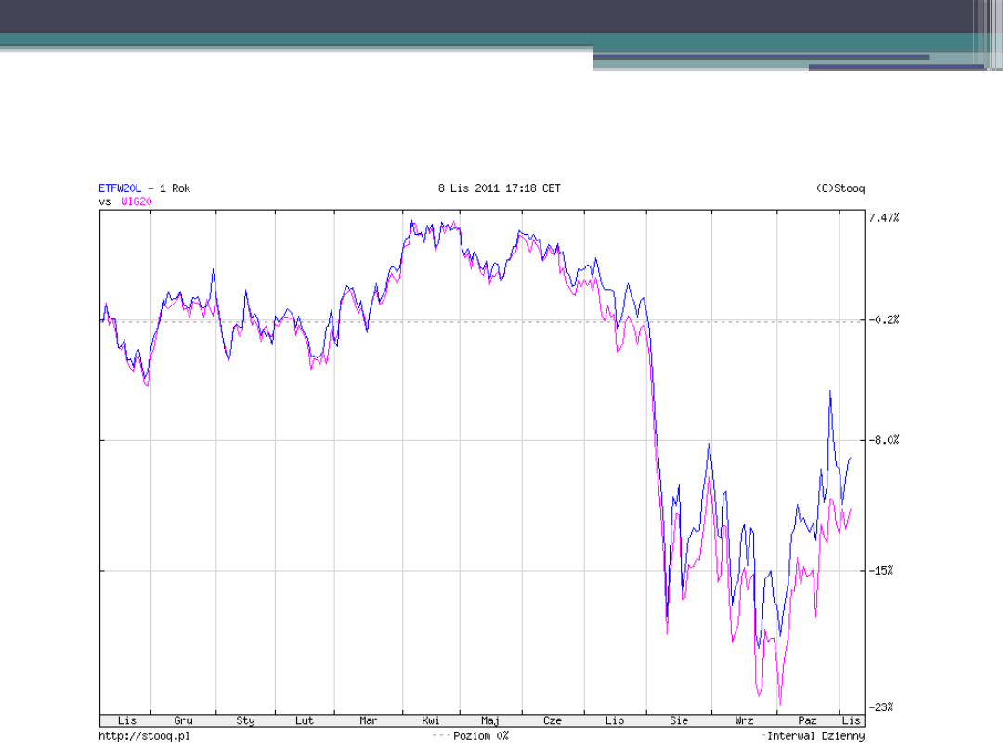Click the ETFW20L ticker label
The image size is (1003, 752).
(x=120, y=188)
